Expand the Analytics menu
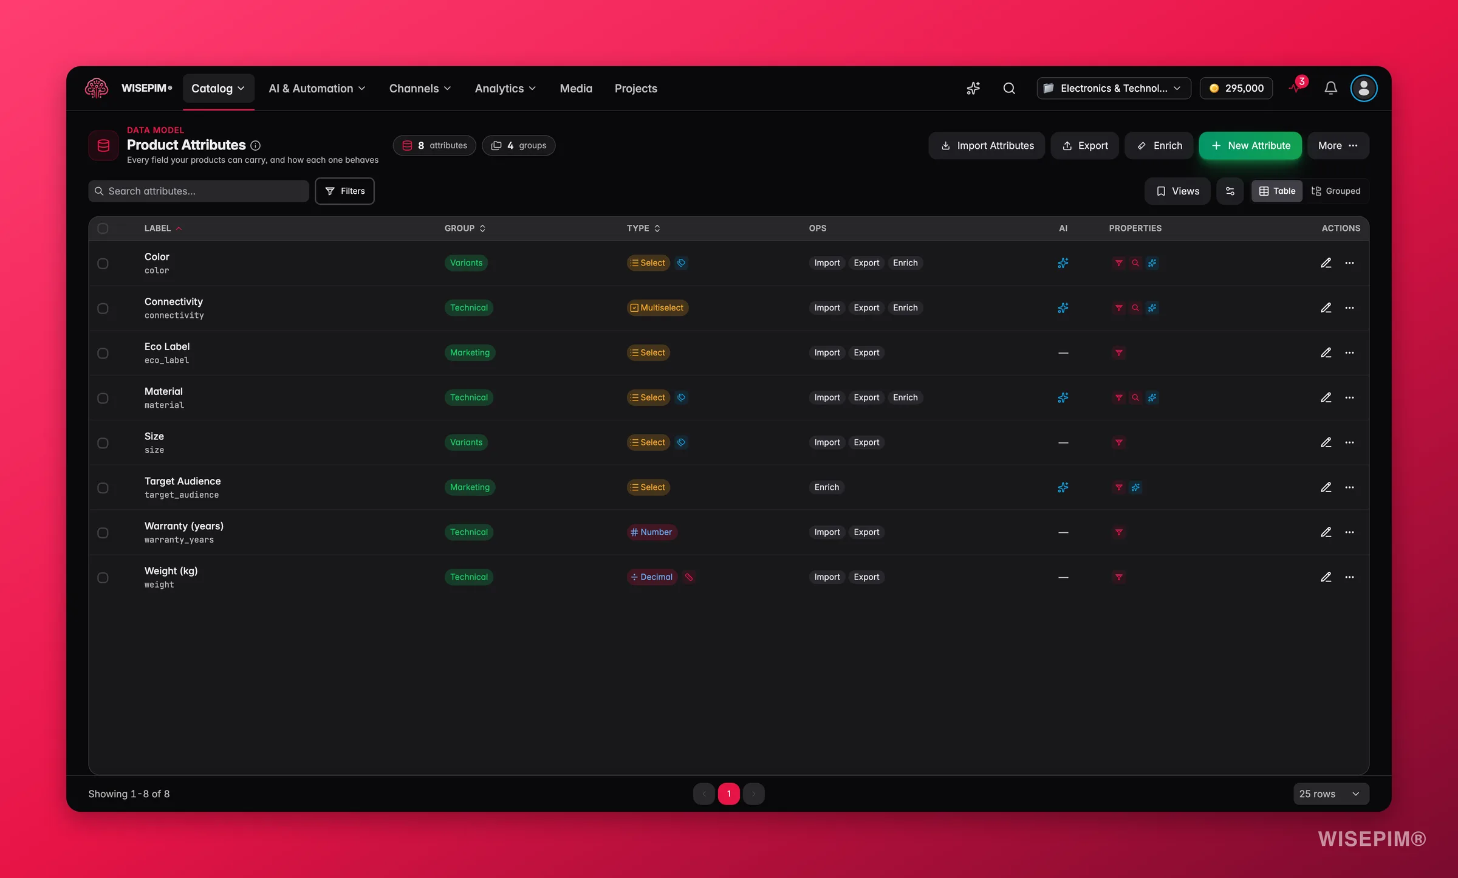1458x878 pixels. tap(505, 88)
